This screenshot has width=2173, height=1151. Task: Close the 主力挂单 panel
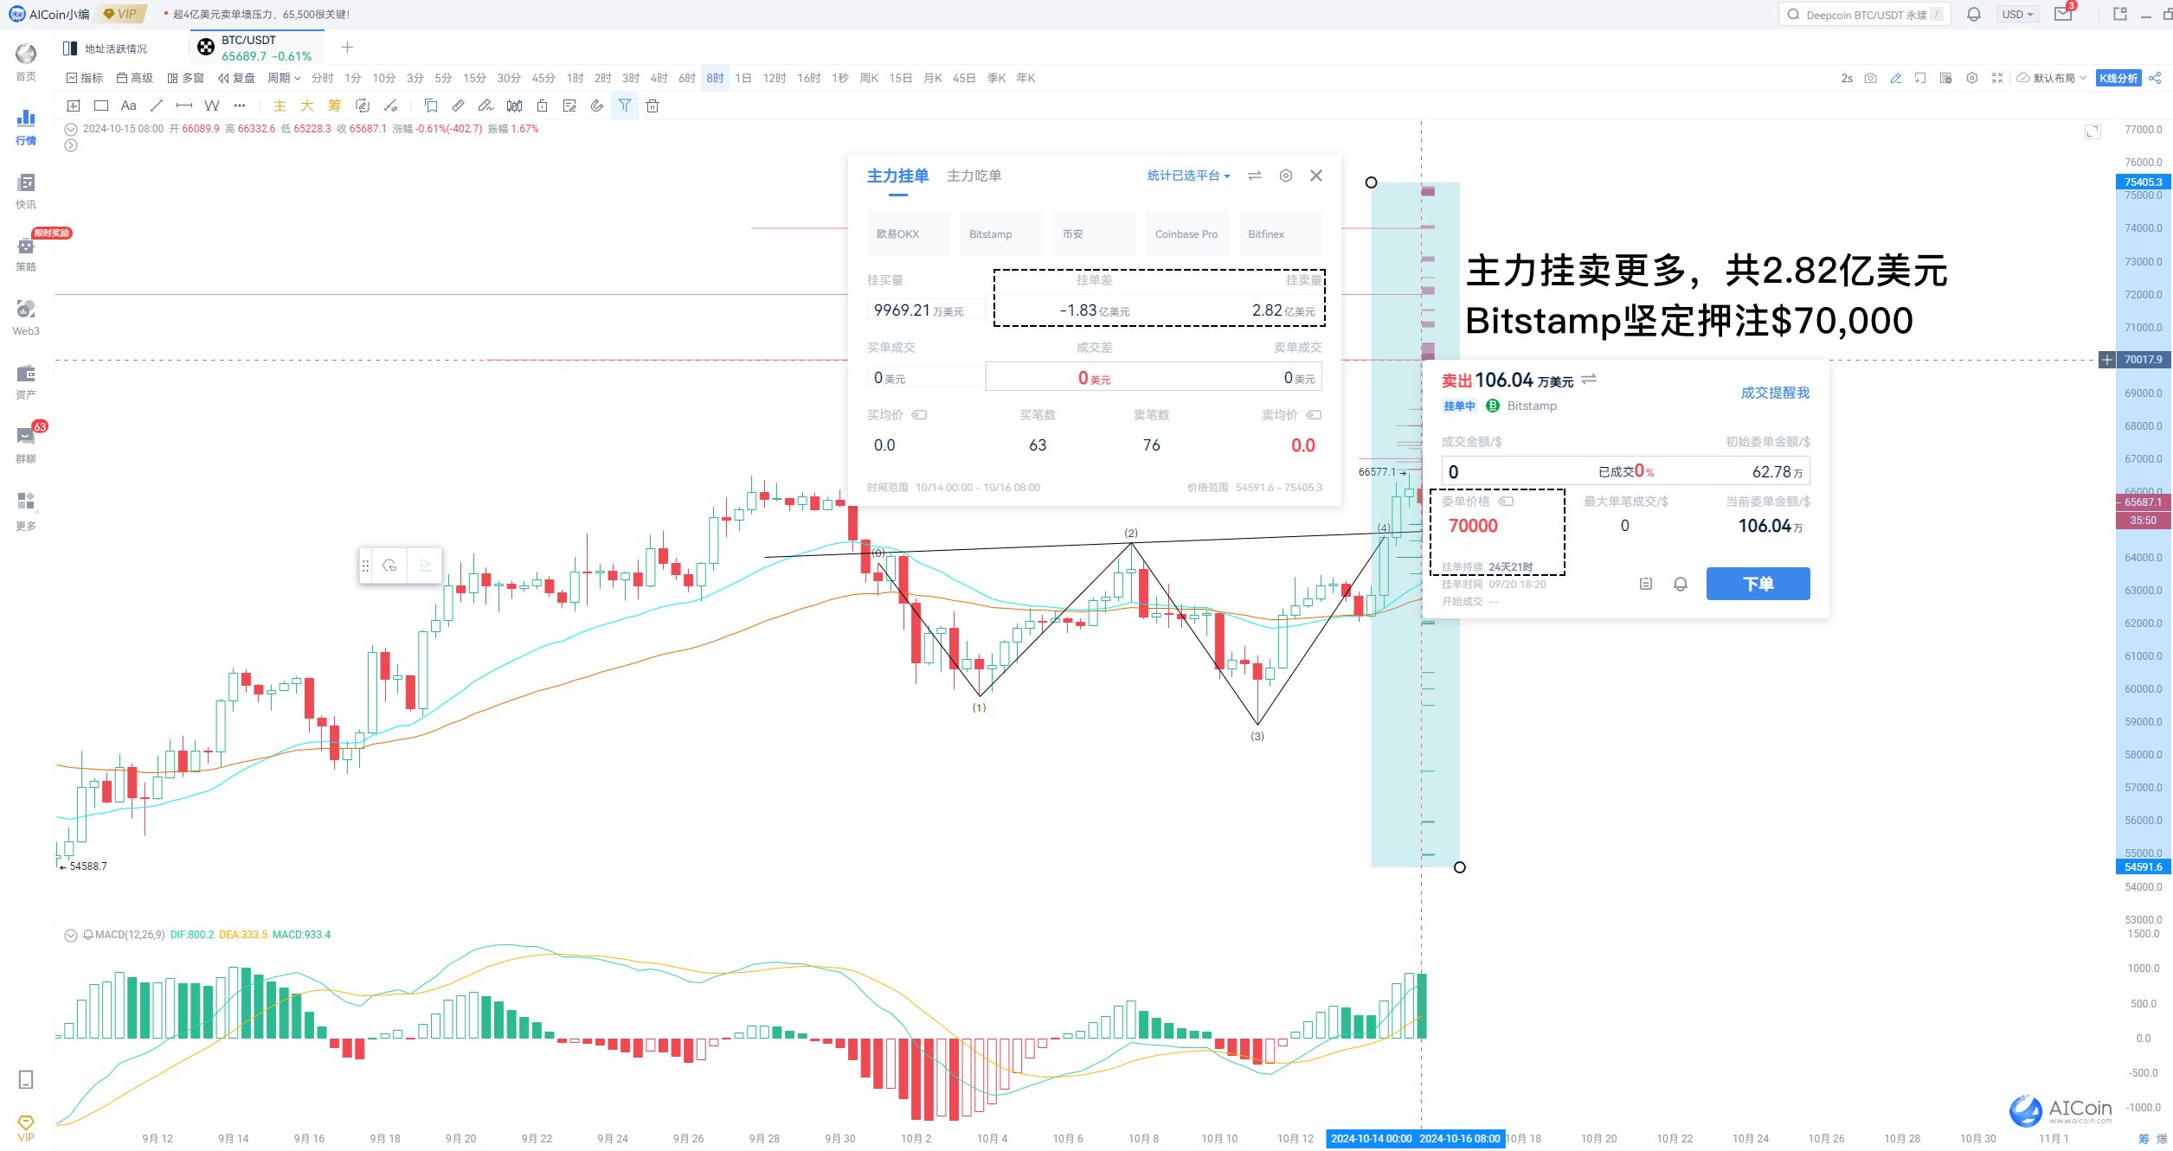pos(1316,176)
